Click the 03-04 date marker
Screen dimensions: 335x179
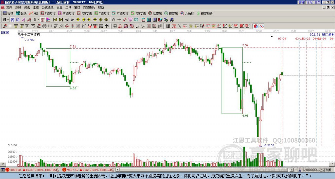click(282, 39)
